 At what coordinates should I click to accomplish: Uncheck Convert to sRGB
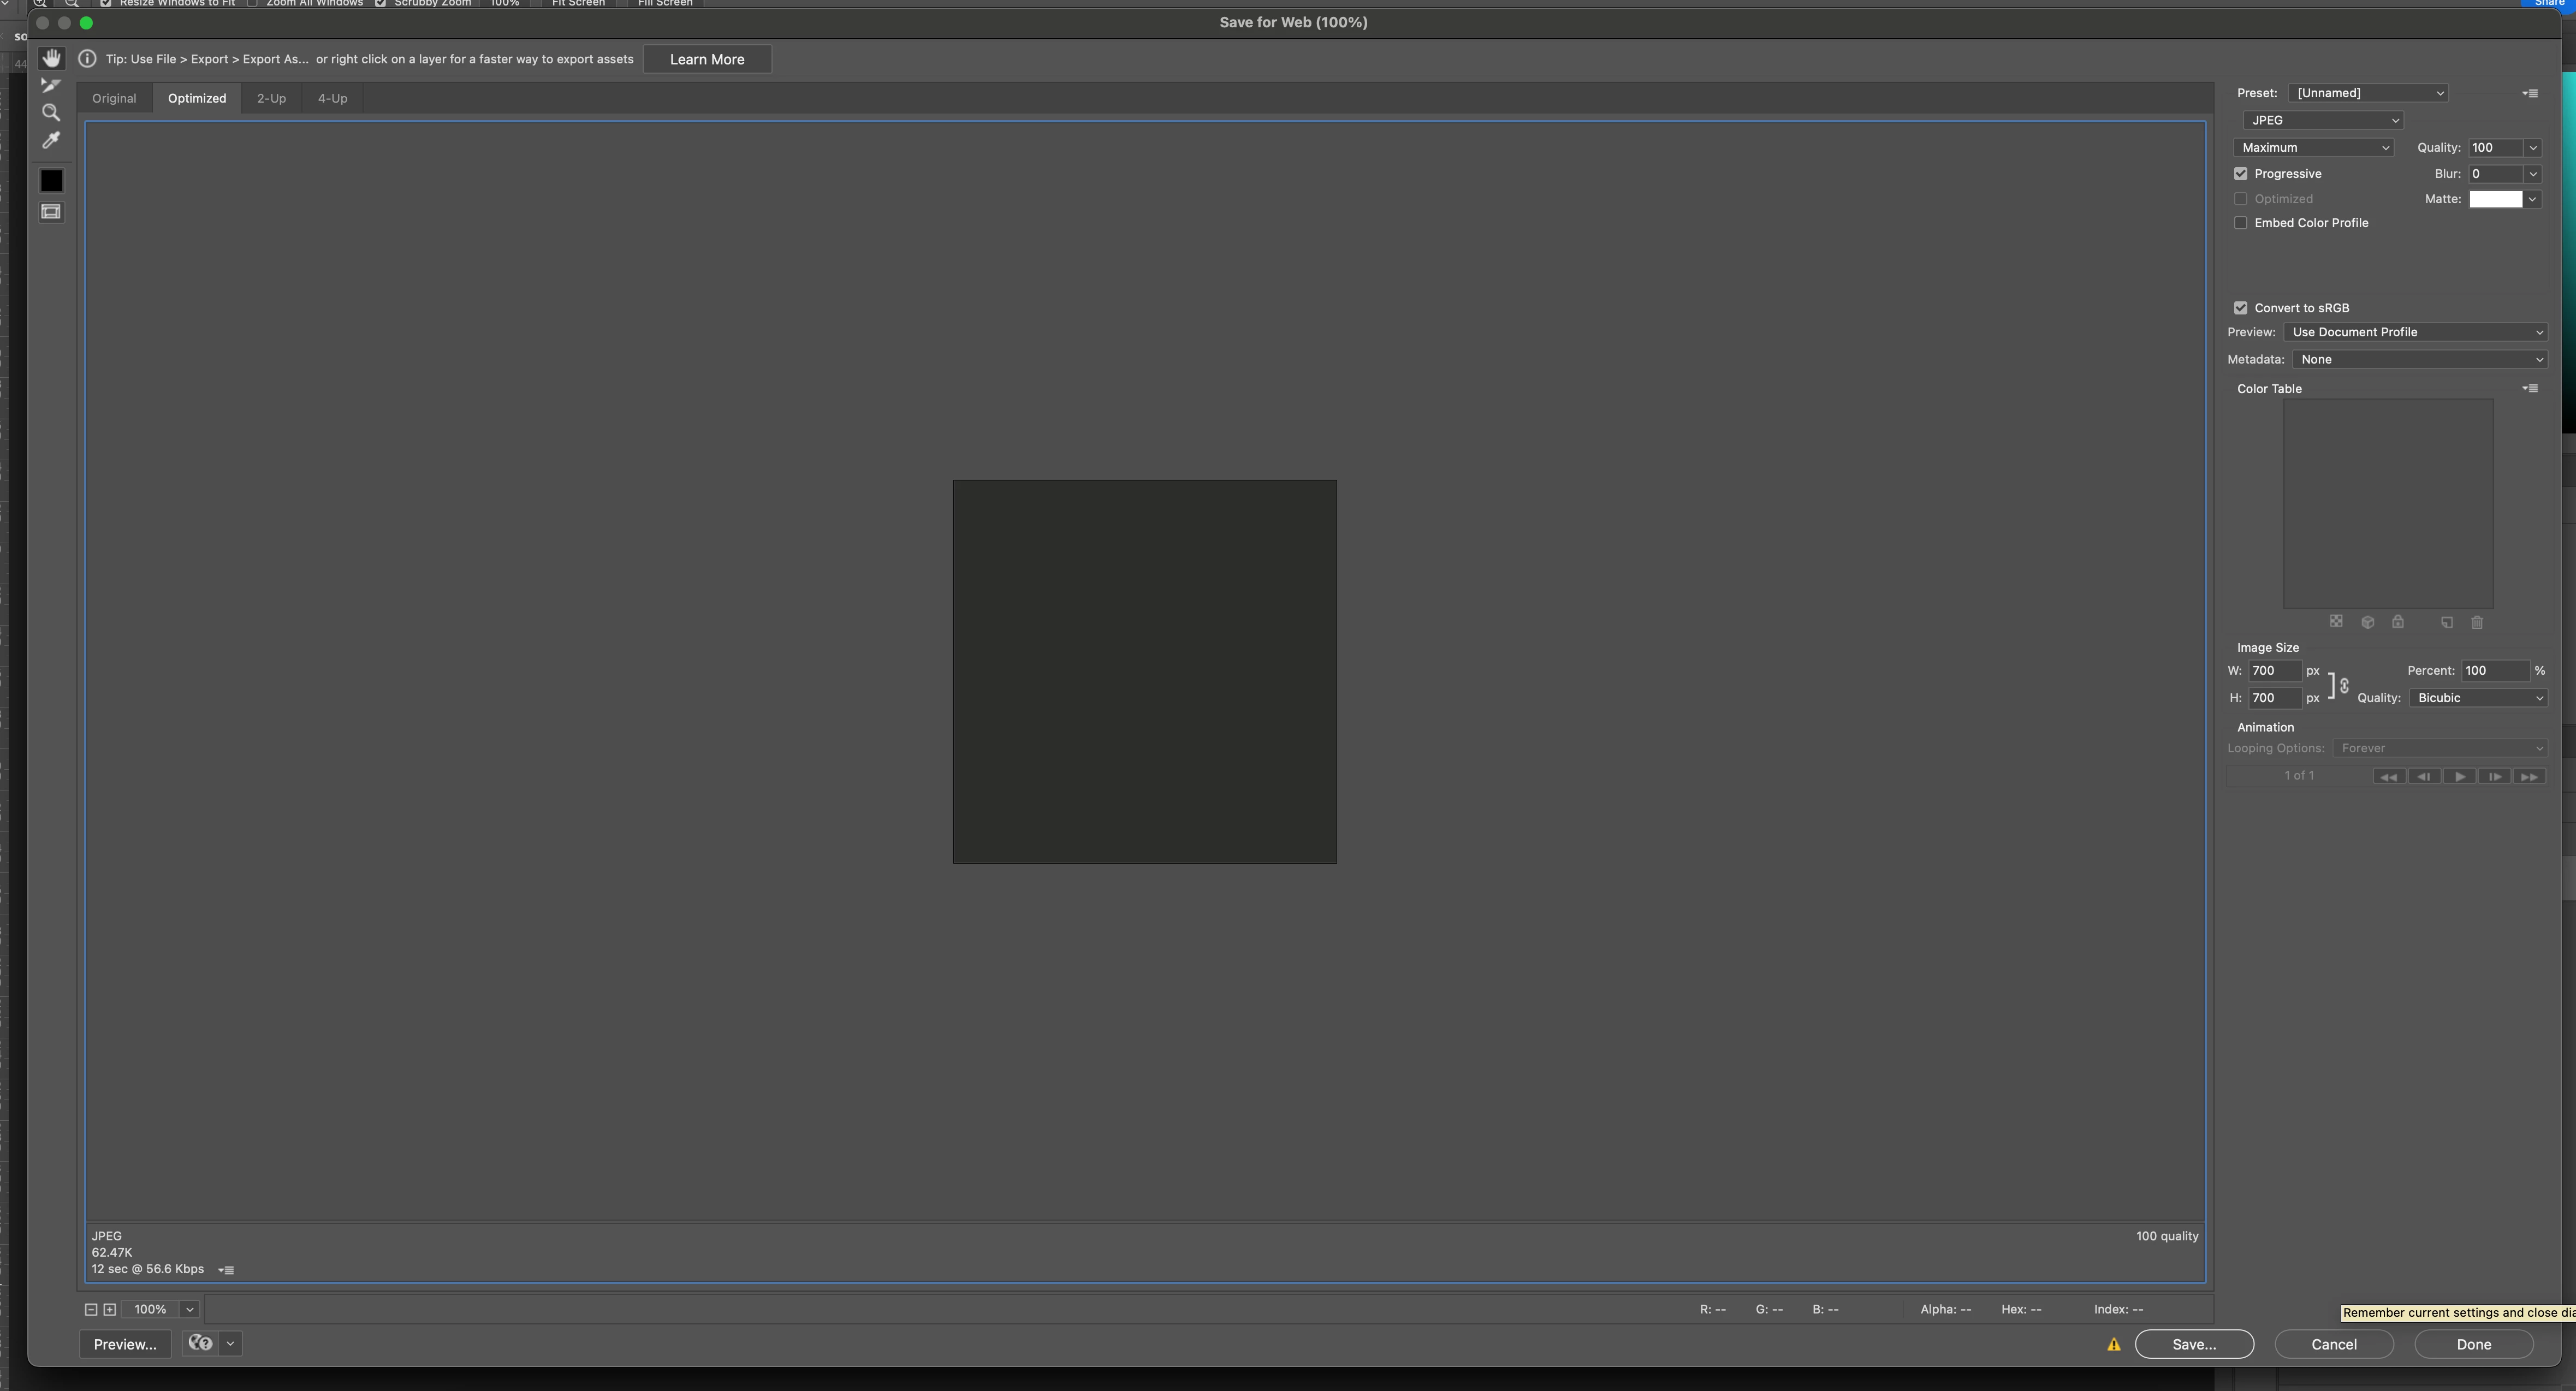point(2240,308)
